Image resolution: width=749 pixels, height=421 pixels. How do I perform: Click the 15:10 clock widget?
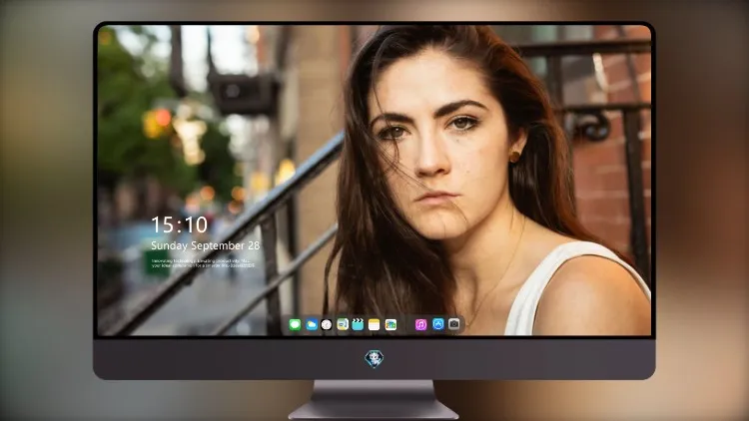tap(179, 224)
